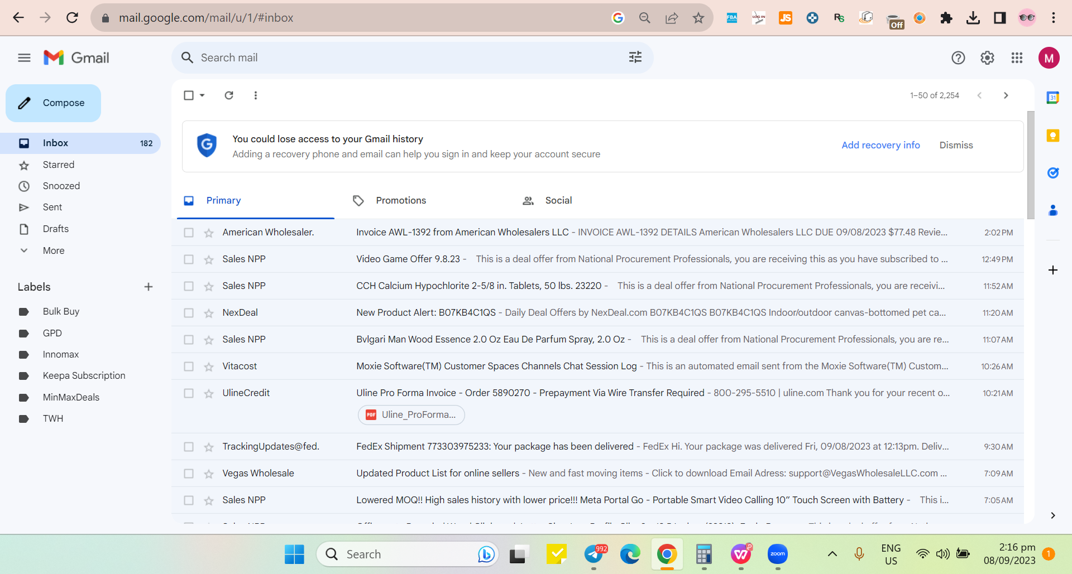1072x574 pixels.
Task: Tick the select-all emails checkbox
Action: click(189, 95)
